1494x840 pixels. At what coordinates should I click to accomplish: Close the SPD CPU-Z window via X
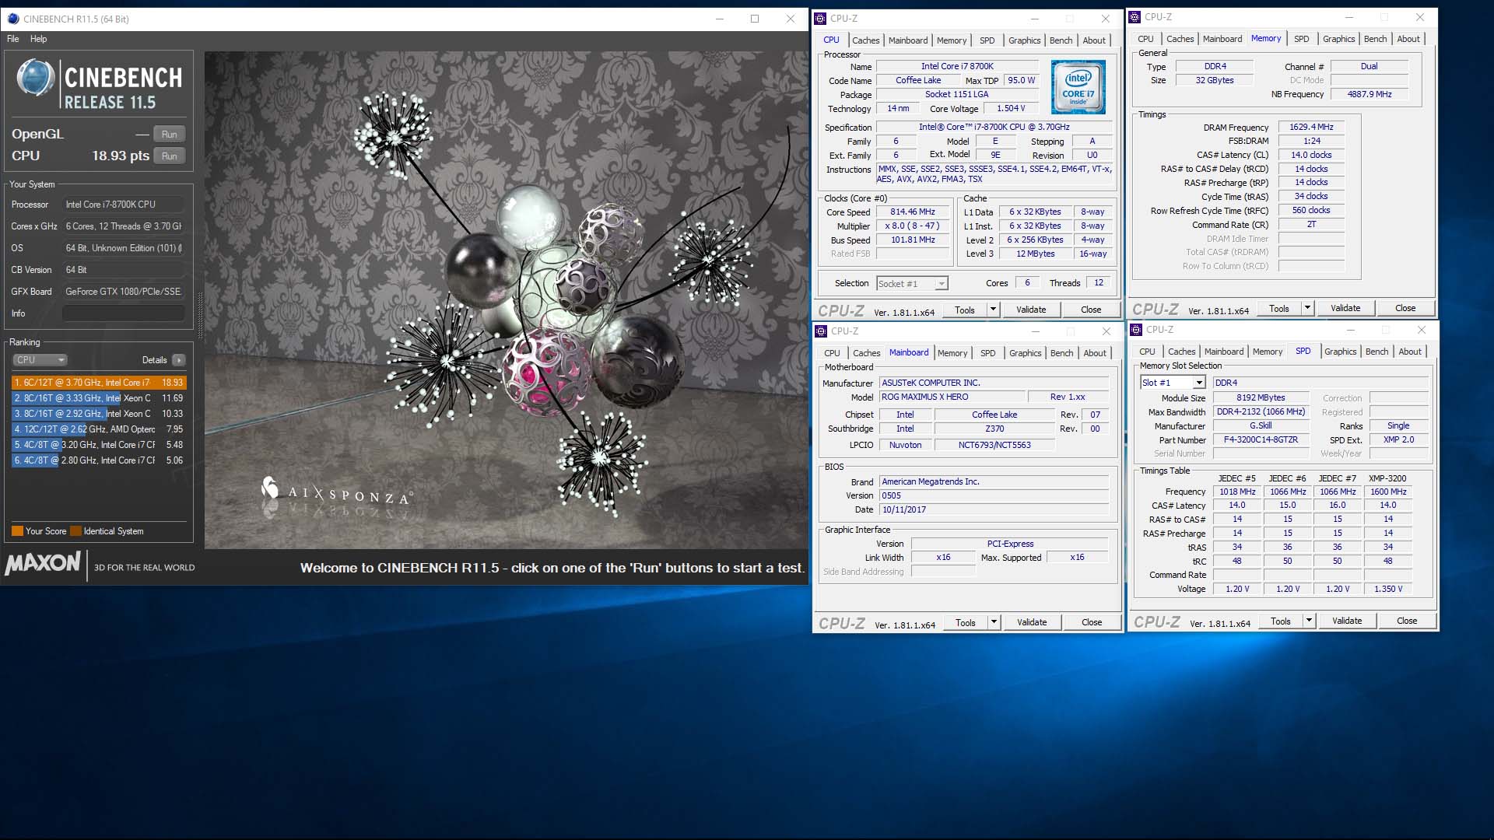pyautogui.click(x=1421, y=330)
